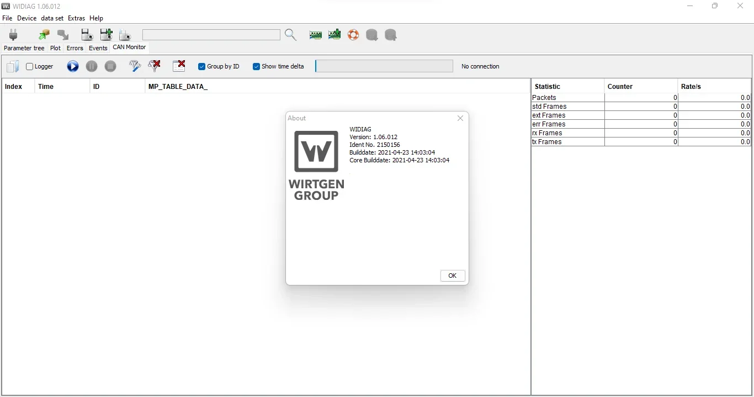Select the magnifier search icon
Screen dimensions: 754x397
(291, 34)
